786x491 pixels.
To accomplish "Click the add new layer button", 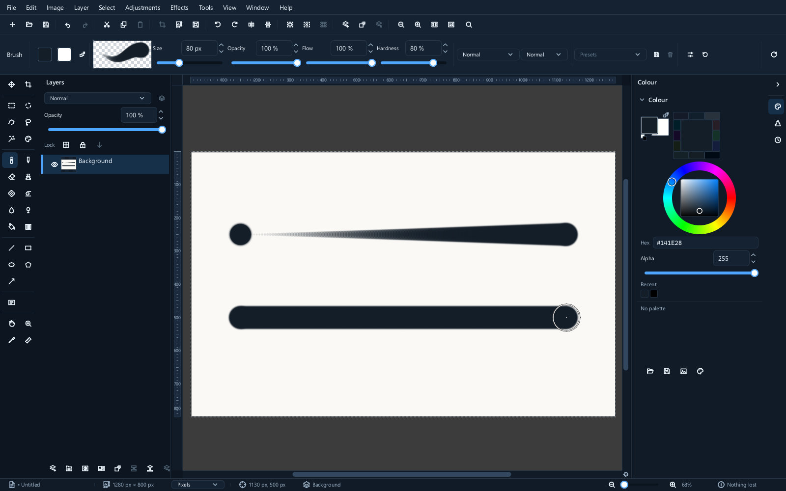I will pos(53,468).
